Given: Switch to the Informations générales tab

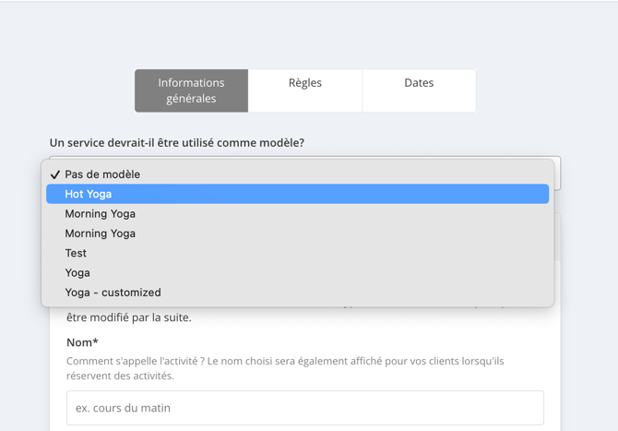Looking at the screenshot, I should pos(191,90).
